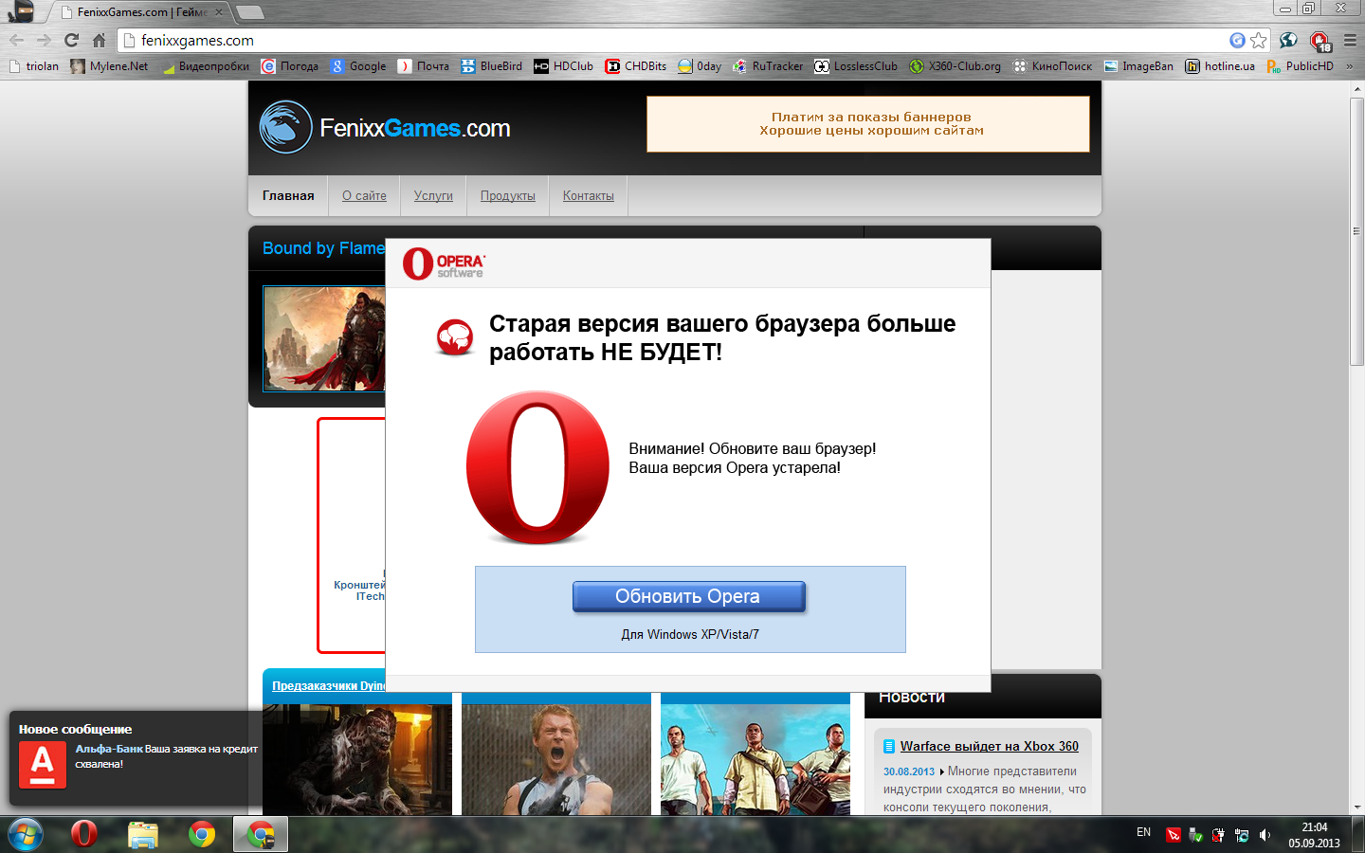Click the Bound by Flame warrior thumbnail
The height and width of the screenshot is (853, 1365).
click(324, 339)
